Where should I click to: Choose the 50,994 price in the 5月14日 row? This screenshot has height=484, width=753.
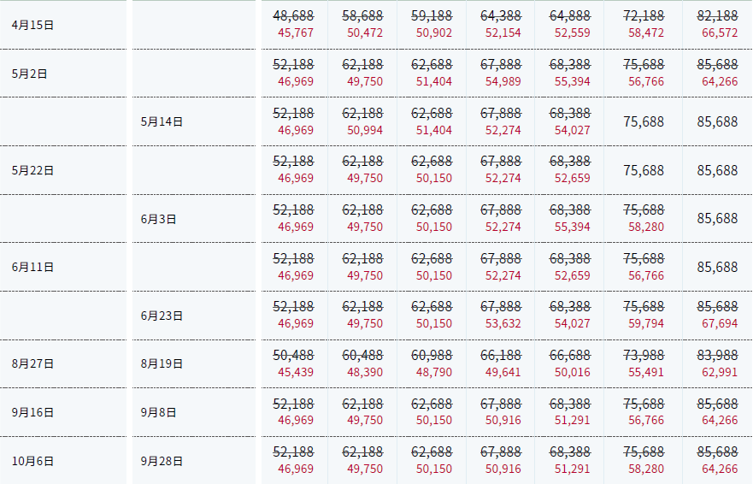pyautogui.click(x=365, y=130)
